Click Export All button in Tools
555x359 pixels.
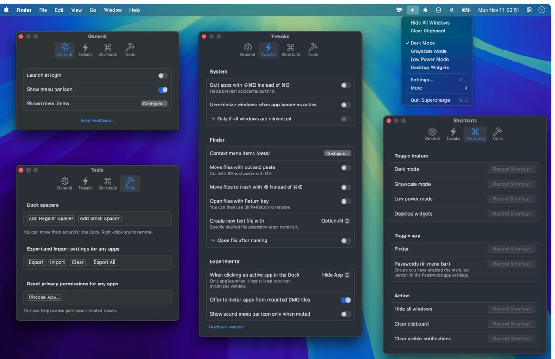point(105,262)
